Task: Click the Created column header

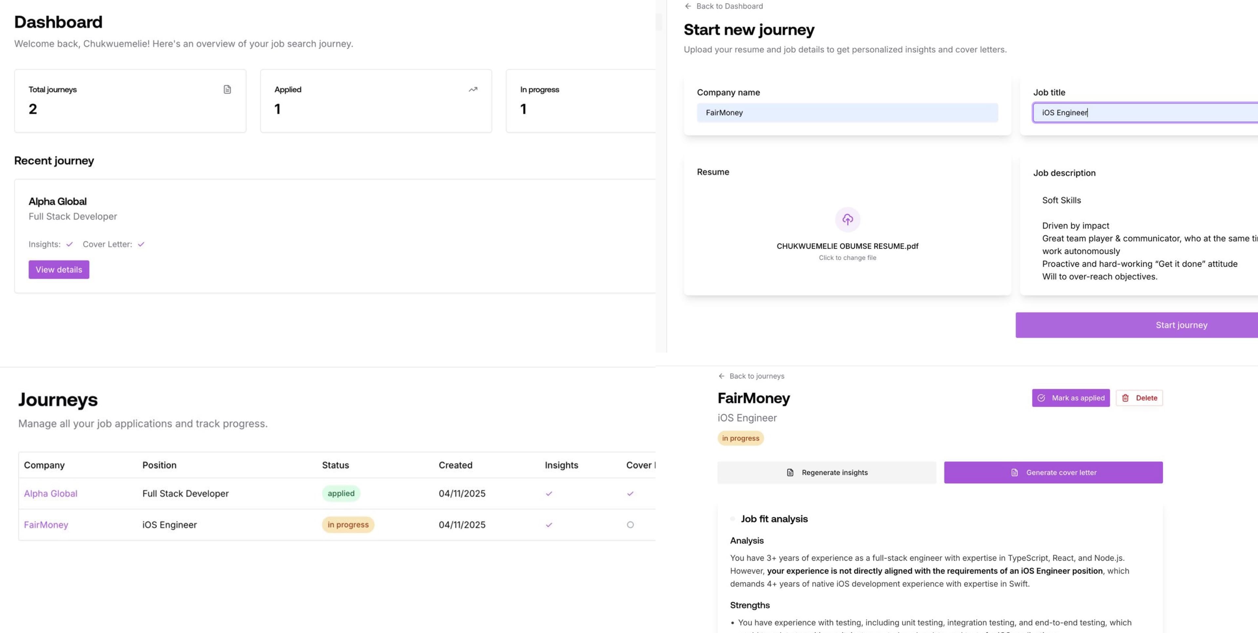Action: [455, 465]
